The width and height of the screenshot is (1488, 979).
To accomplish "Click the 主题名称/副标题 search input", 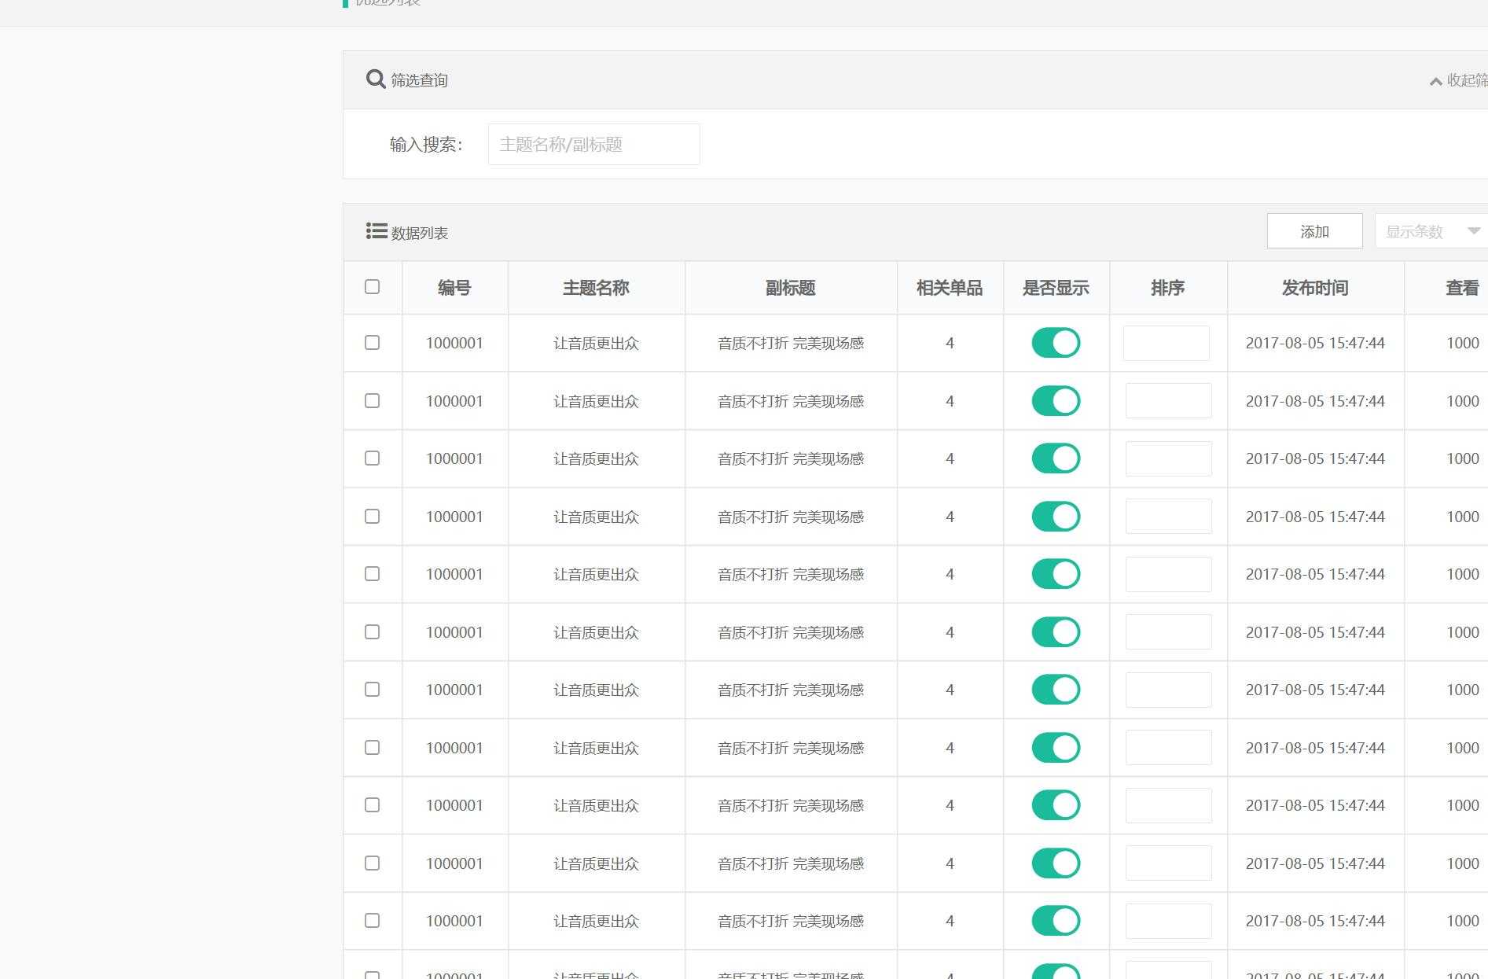I will click(x=593, y=144).
